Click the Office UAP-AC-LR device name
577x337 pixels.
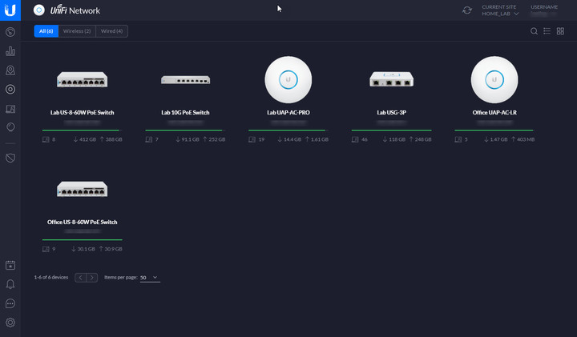494,112
